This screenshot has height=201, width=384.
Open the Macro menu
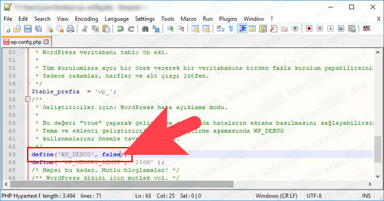coord(189,19)
